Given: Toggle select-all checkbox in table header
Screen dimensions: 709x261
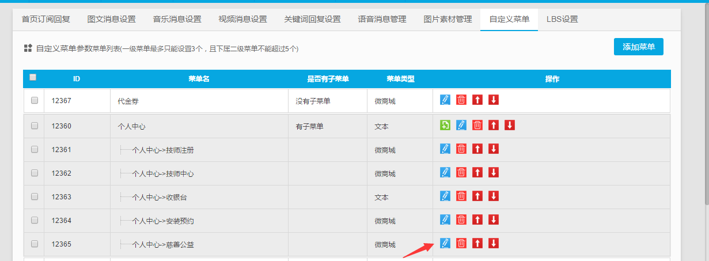Looking at the screenshot, I should click(x=33, y=77).
